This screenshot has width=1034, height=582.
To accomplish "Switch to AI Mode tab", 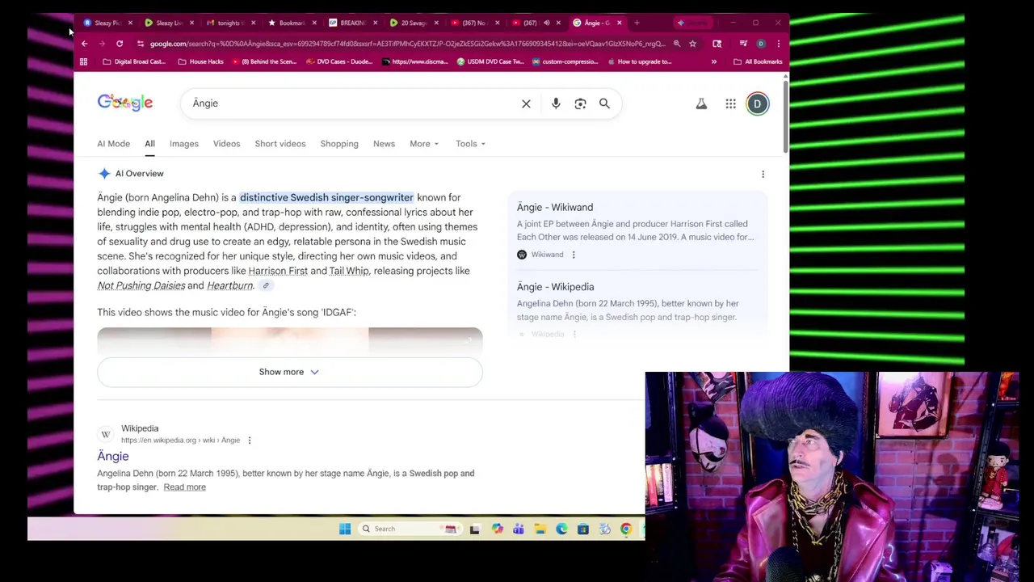I will [x=114, y=144].
